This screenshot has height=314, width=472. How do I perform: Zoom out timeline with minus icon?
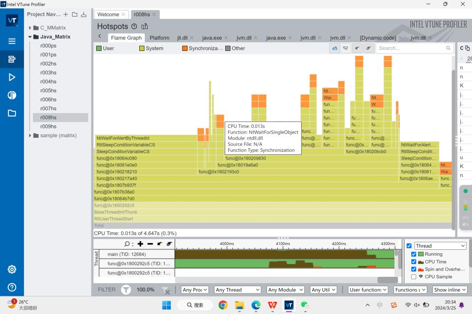point(150,244)
